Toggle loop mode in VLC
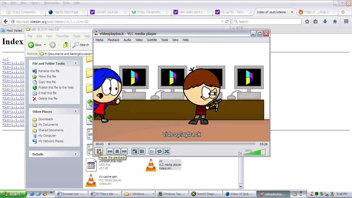This screenshot has height=198, width=352. [159, 151]
